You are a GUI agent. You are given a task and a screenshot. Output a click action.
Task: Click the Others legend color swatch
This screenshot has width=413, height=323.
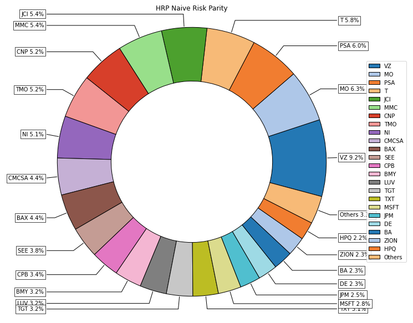(374, 257)
